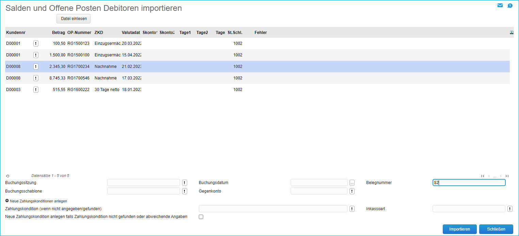Open lookup icon next to Gegenkonto field
Screen dimensions: 519x236
[x=352, y=191]
